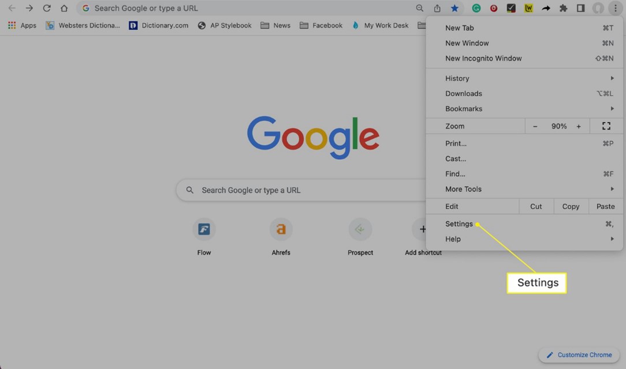Click the Add shortcut tile
626x369 pixels.
coord(423,237)
